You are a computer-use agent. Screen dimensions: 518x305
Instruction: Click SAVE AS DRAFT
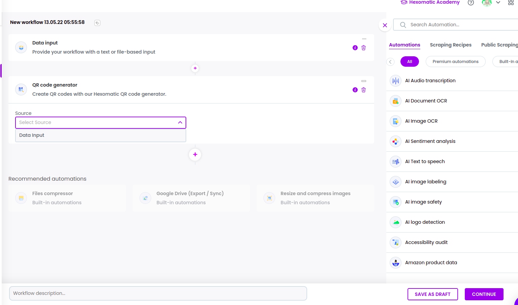[x=432, y=294]
